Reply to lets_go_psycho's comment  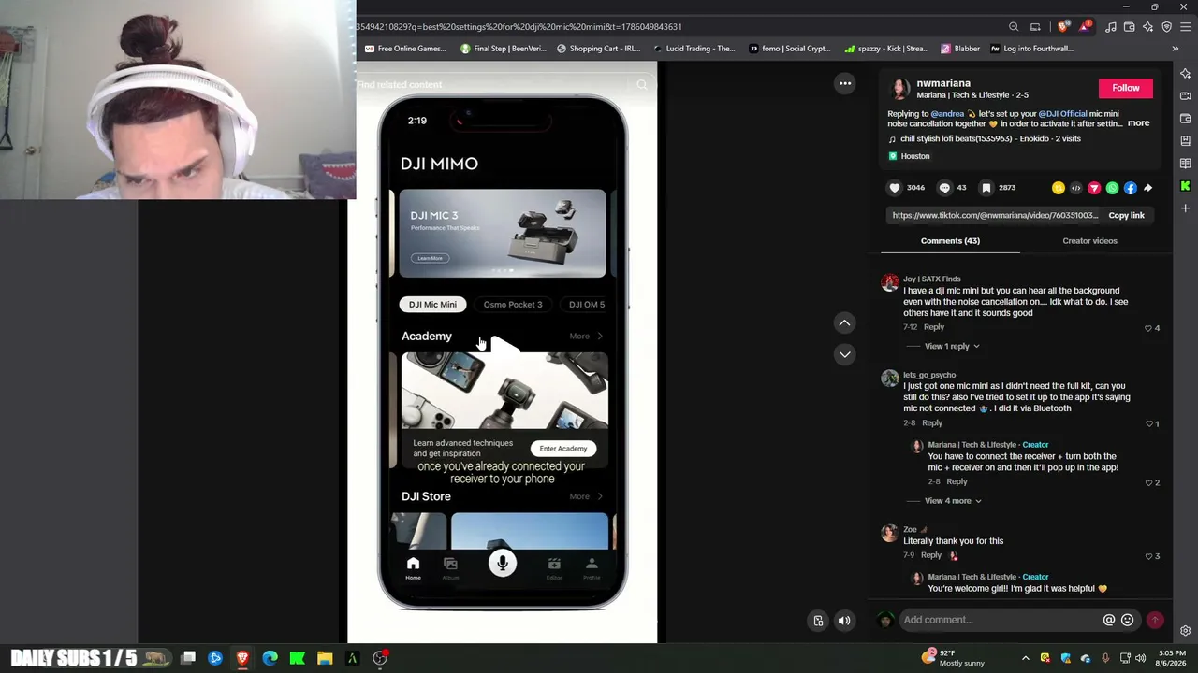point(932,423)
